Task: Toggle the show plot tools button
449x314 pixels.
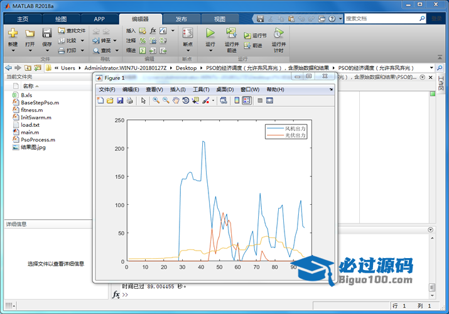Action: [x=269, y=100]
